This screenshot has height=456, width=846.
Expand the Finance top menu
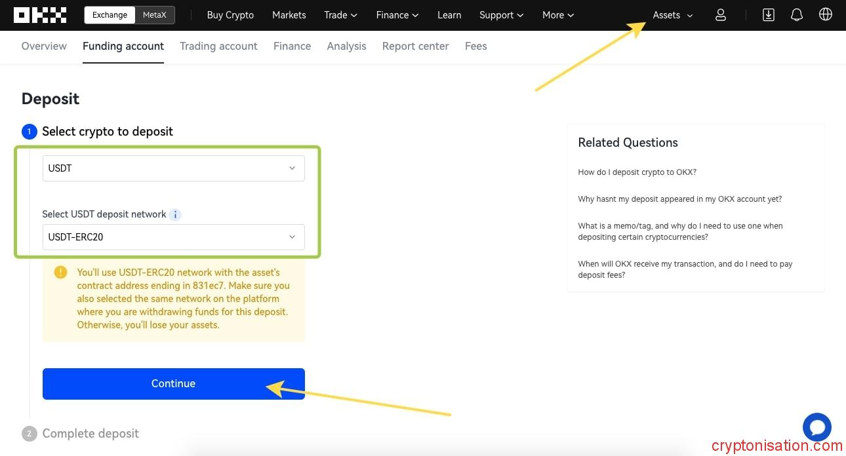[397, 15]
